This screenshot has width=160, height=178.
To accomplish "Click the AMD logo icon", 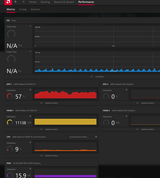I will [x=8, y=2].
